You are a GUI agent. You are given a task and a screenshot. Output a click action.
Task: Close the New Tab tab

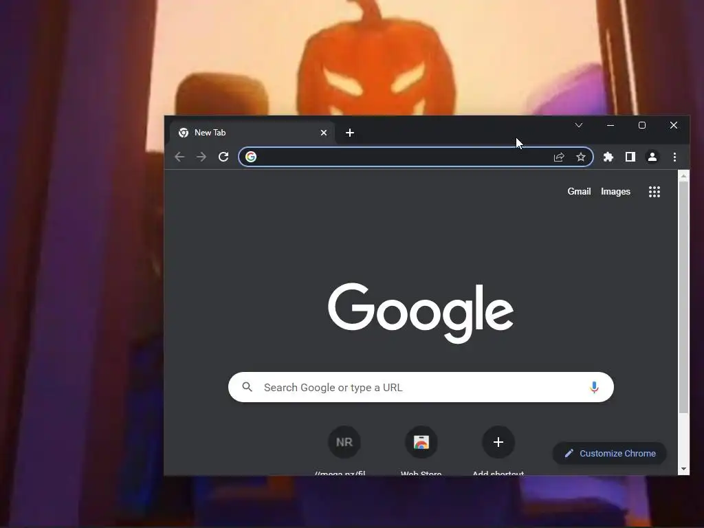(x=324, y=133)
